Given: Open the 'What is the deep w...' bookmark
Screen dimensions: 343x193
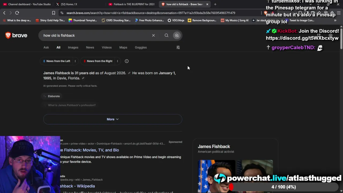Looking at the screenshot, I should tap(17, 20).
